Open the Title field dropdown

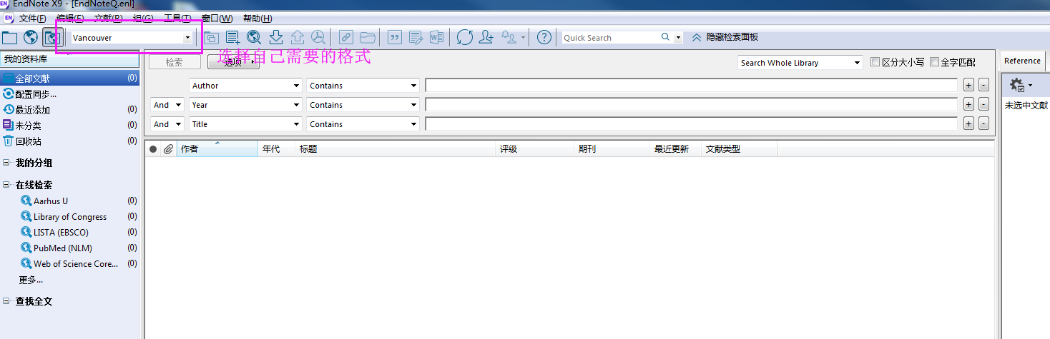click(x=245, y=124)
